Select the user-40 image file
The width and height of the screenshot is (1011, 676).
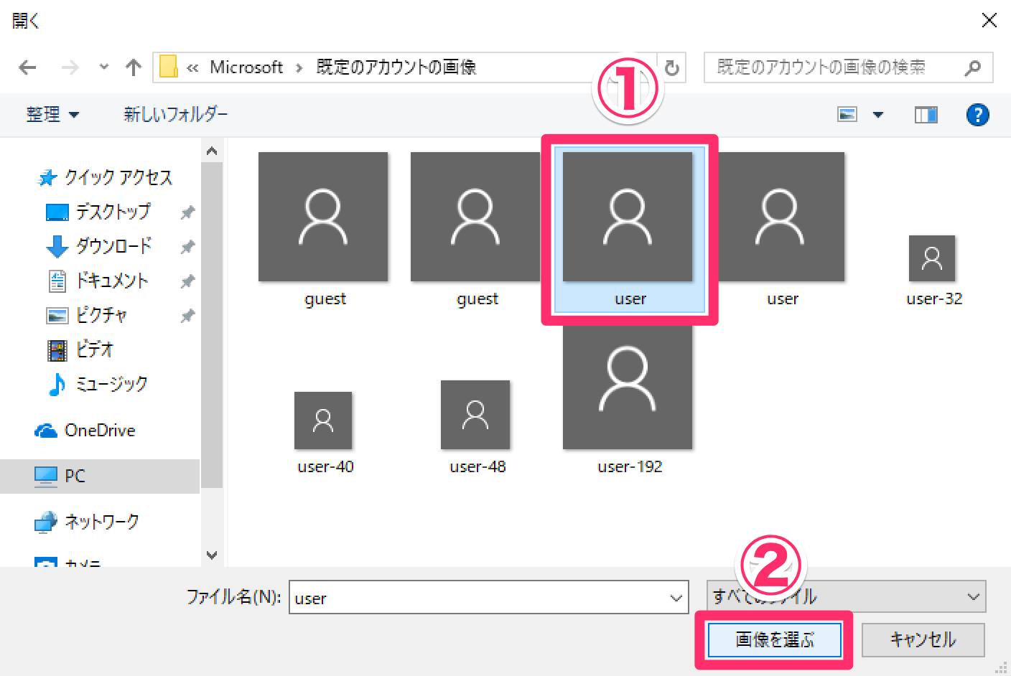pos(325,433)
